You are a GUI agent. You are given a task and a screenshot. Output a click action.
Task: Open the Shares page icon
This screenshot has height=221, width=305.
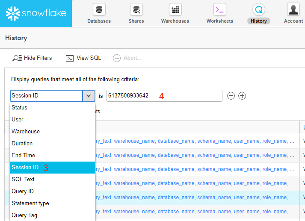point(136,9)
